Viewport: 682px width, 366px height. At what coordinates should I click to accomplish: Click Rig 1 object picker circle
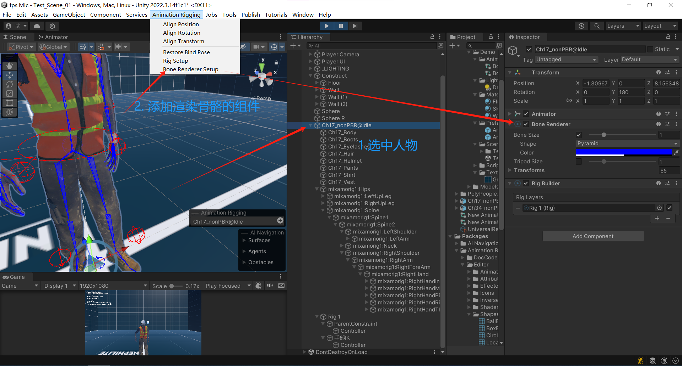pyautogui.click(x=659, y=208)
